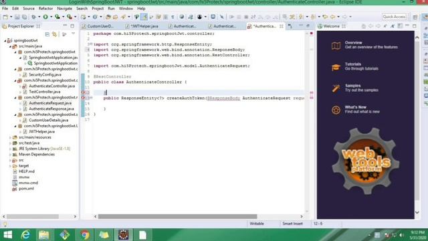Click the External Tools run icon

click(70, 17)
